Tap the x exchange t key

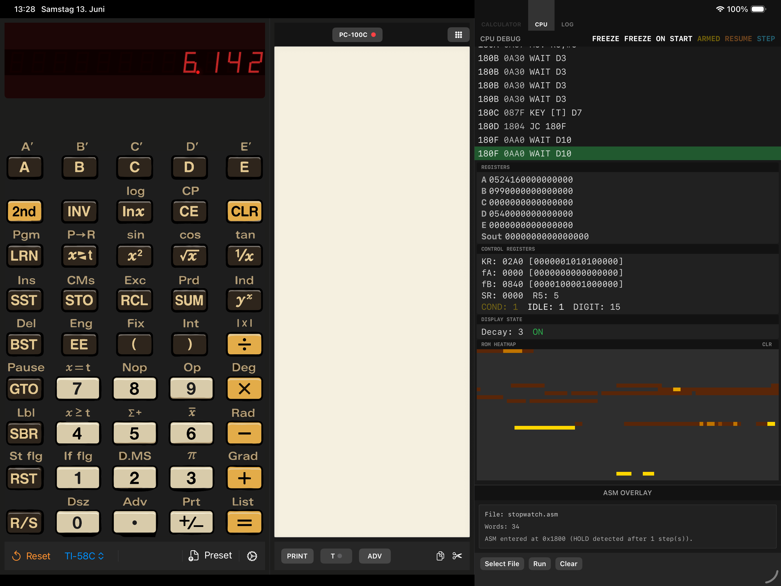79,256
